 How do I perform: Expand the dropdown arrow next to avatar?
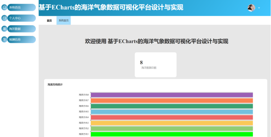(259, 8)
